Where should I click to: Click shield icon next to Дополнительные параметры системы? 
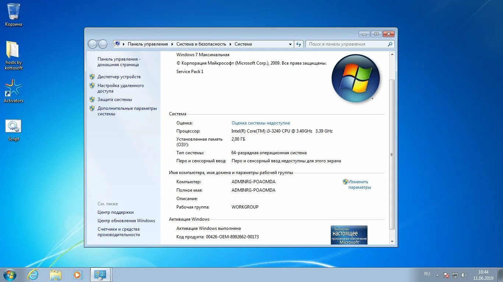92,108
